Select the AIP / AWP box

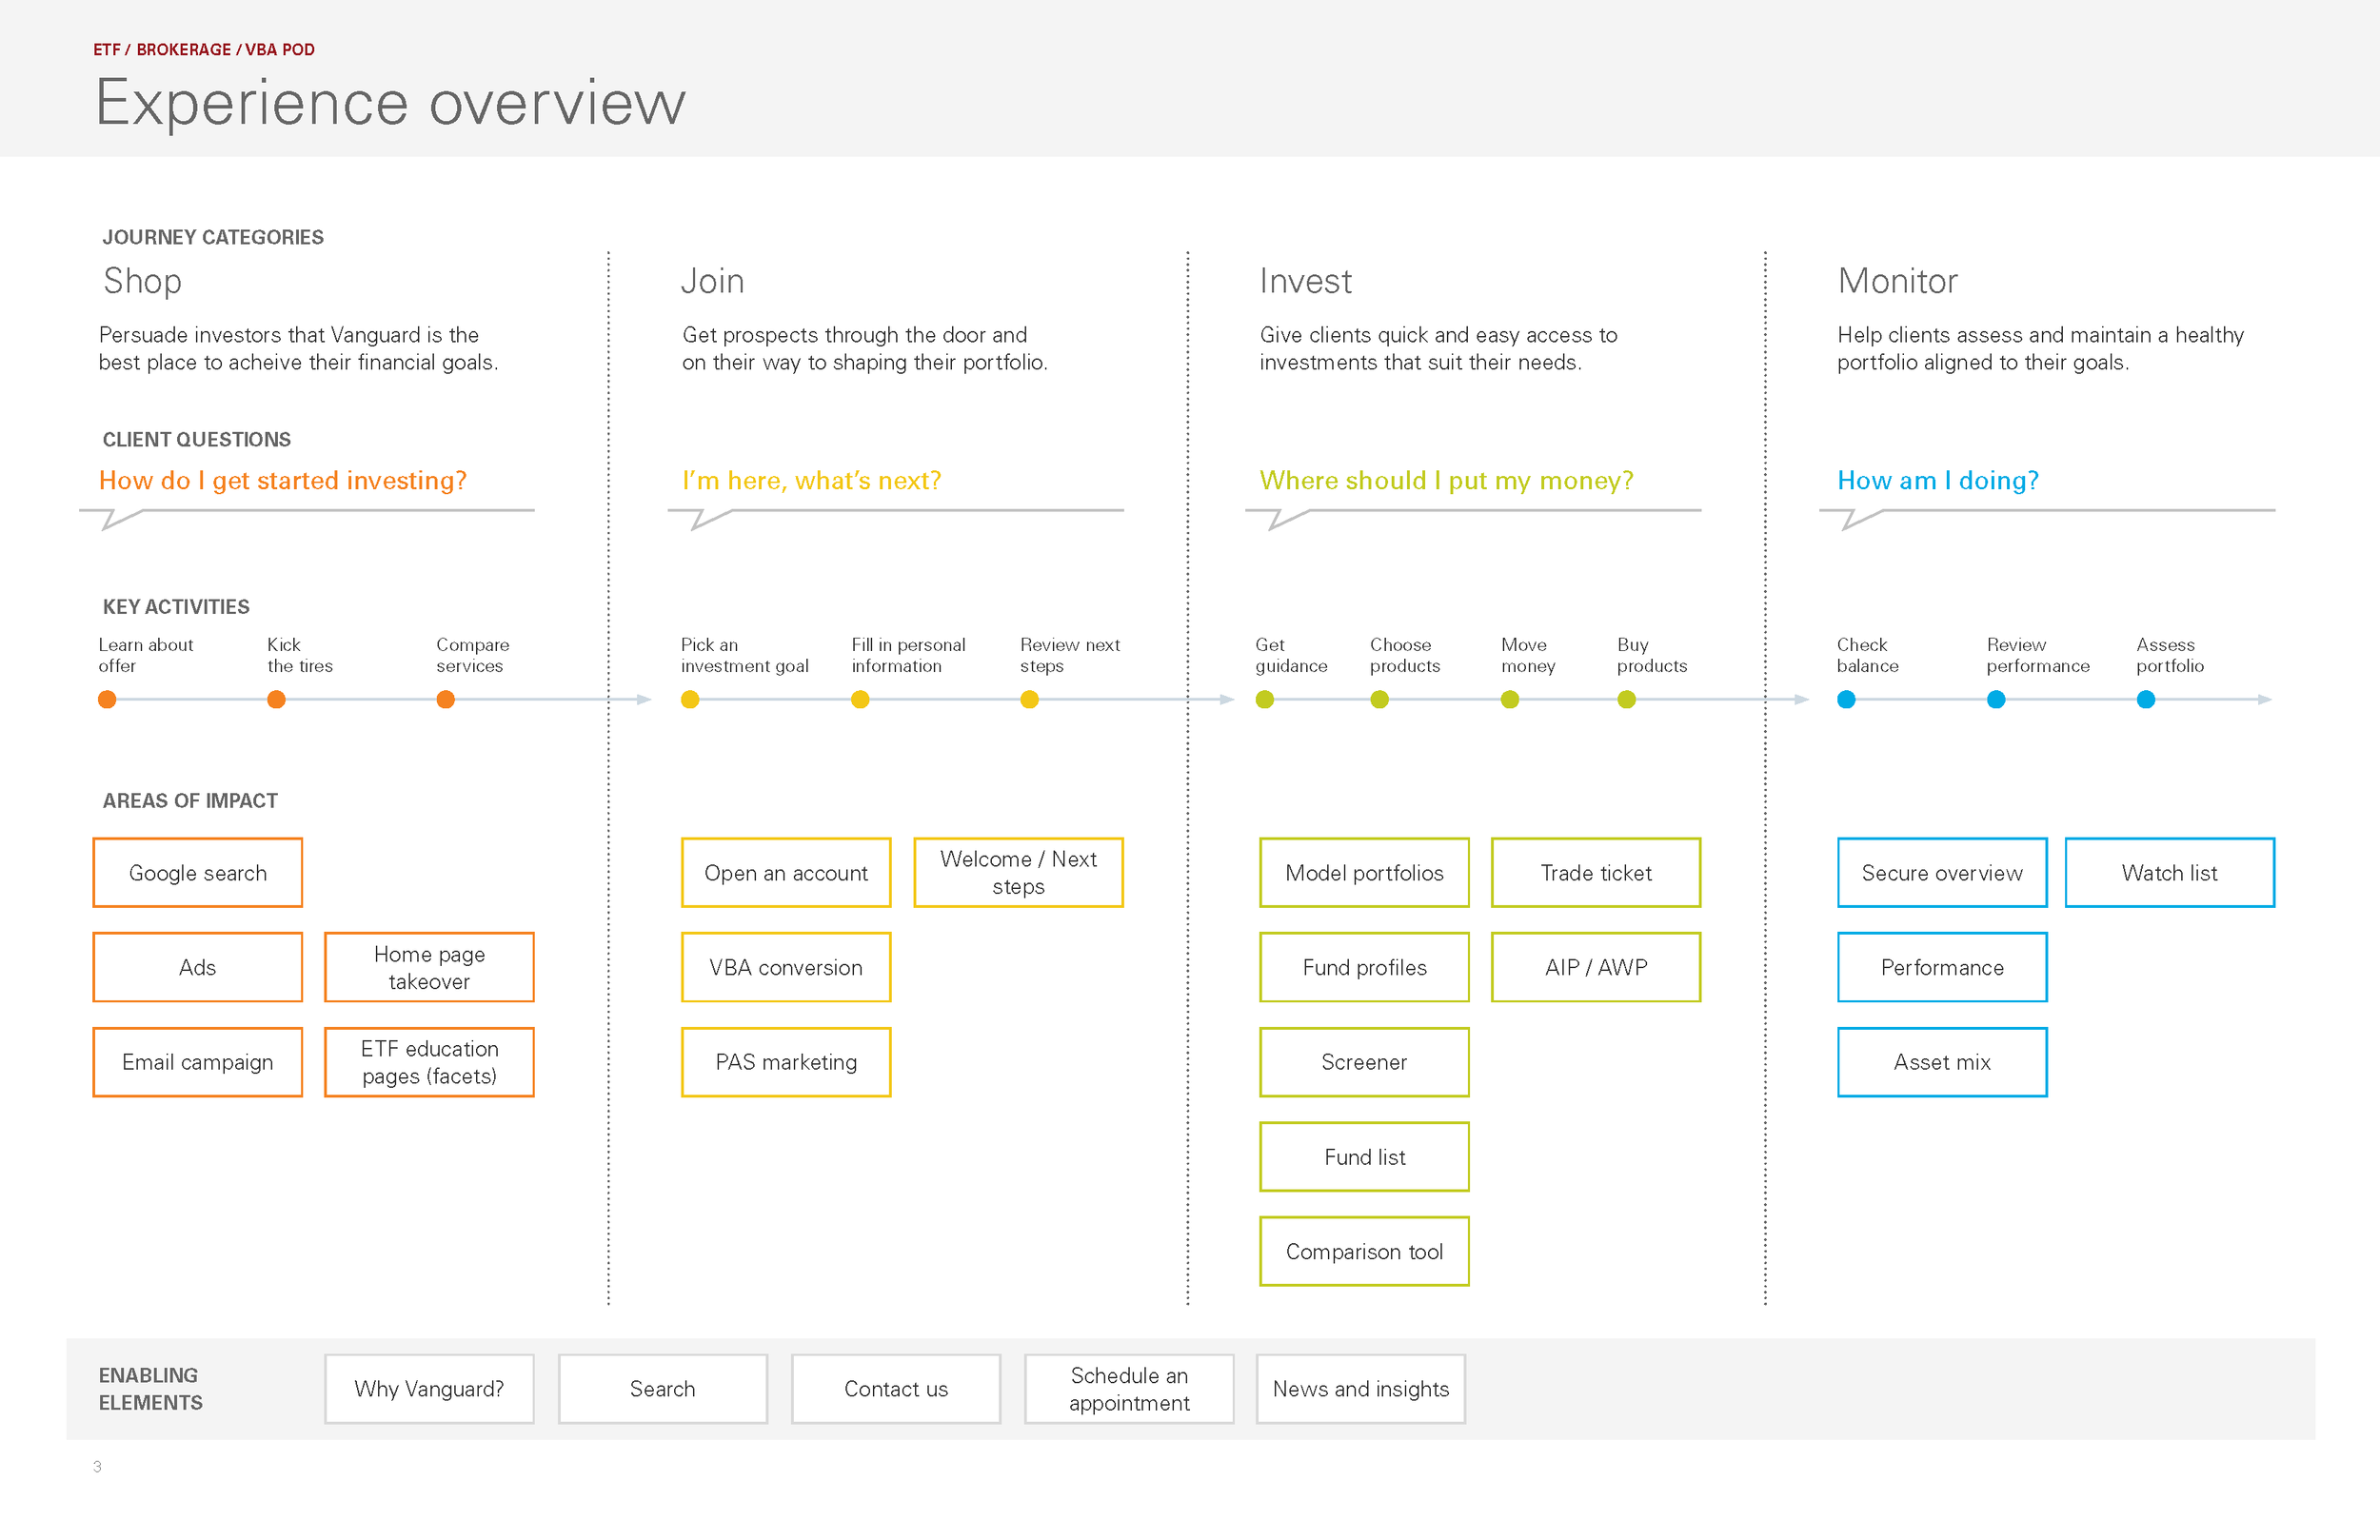1596,967
